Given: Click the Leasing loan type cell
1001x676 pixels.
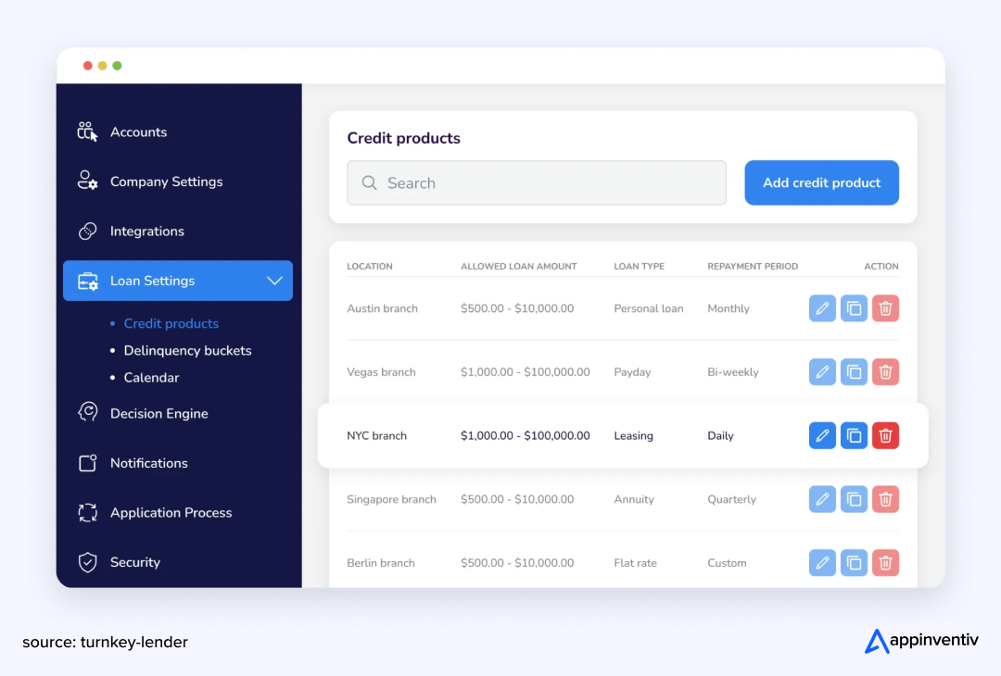Looking at the screenshot, I should tap(633, 435).
